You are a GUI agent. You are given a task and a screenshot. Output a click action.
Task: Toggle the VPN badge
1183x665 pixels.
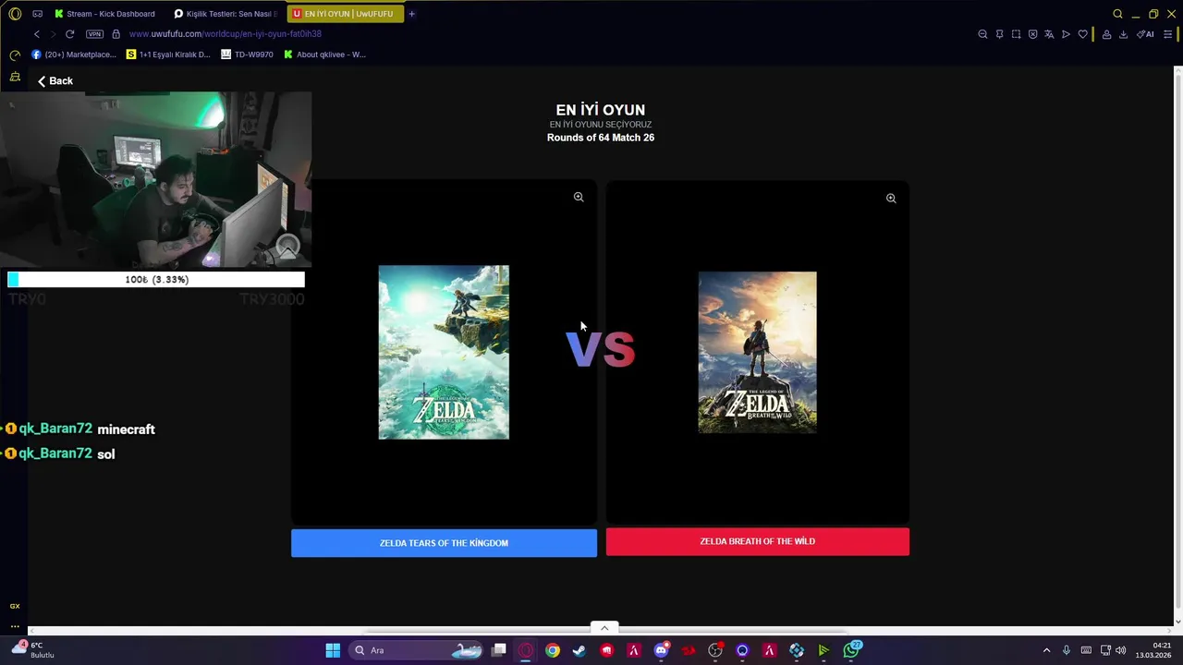[x=94, y=34]
